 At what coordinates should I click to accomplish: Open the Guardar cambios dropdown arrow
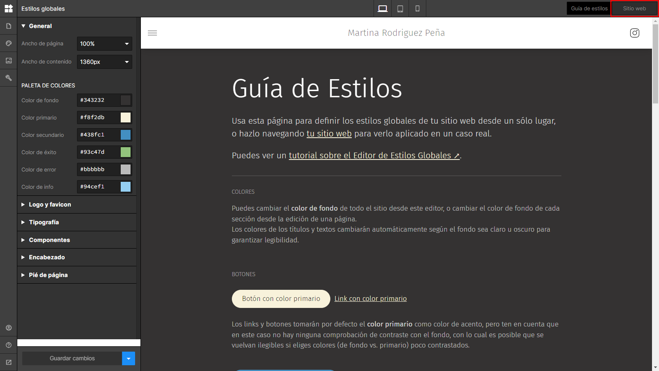(x=129, y=359)
